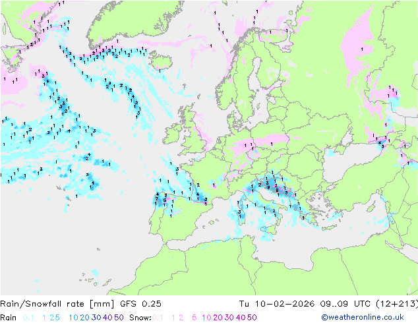This screenshot has height=323, width=418.
Task: Click the "09..09 UTC" time text
Action: point(345,304)
